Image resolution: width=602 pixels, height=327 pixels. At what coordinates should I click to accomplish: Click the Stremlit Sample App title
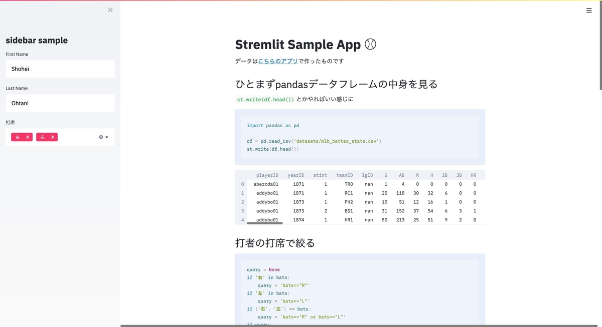[298, 44]
